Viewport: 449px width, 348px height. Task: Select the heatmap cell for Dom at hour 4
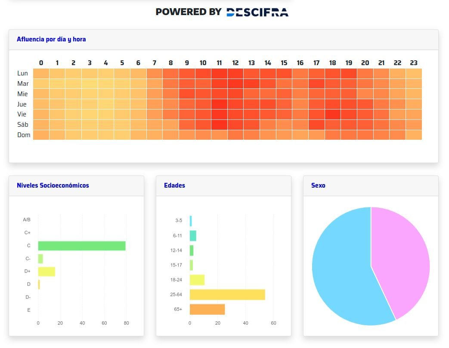(106, 135)
